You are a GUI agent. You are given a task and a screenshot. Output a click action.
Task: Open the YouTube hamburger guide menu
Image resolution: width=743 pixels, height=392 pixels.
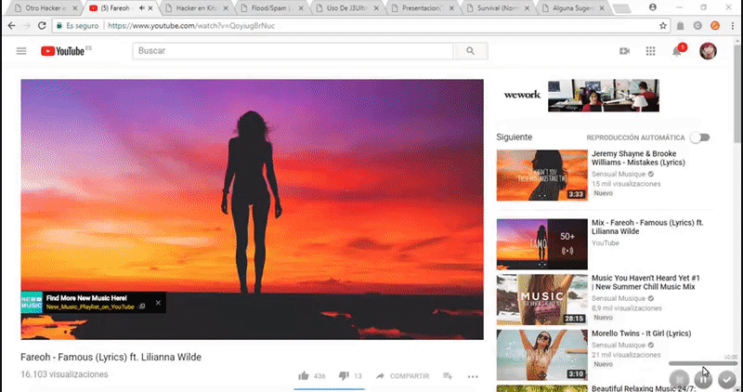(21, 51)
